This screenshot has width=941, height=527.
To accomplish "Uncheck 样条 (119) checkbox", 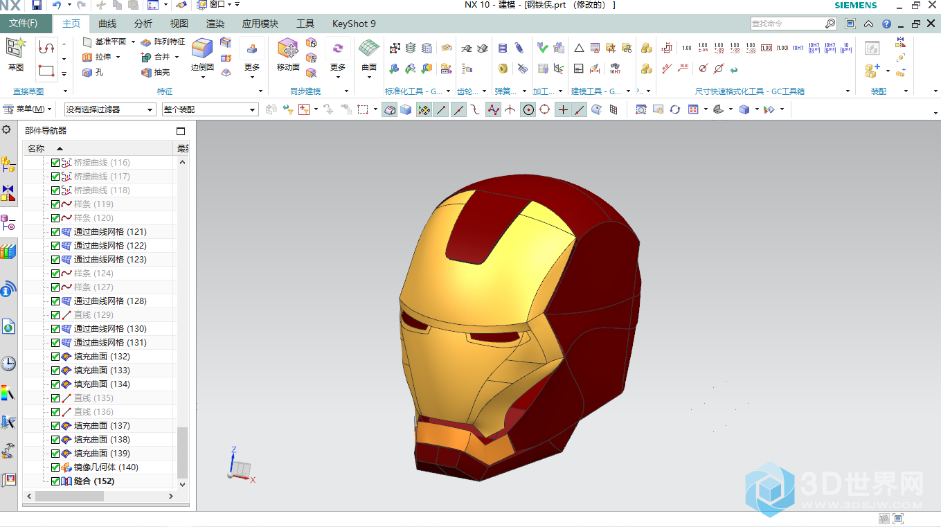I will (55, 204).
